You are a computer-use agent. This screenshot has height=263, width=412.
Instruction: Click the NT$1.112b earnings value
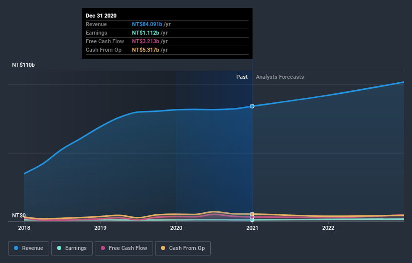[x=146, y=33]
